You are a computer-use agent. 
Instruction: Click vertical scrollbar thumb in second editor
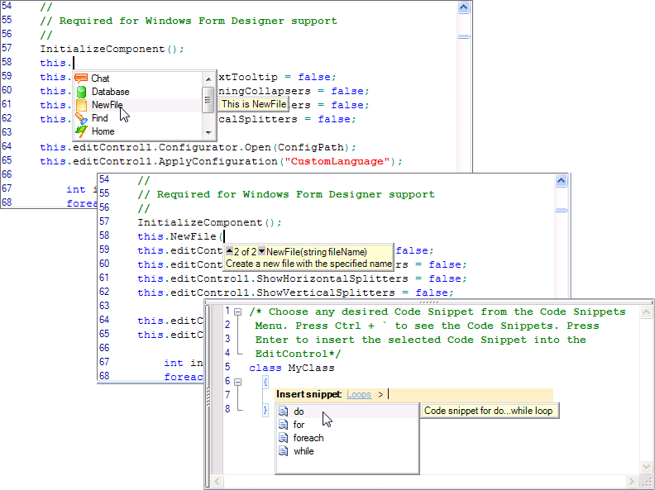tap(562, 211)
